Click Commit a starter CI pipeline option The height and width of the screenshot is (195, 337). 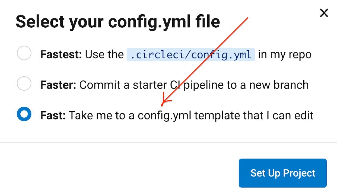(x=174, y=84)
